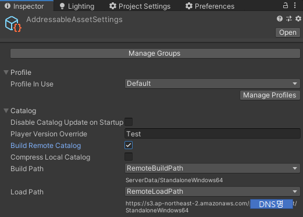Click the Compress Local Catalog label
The width and height of the screenshot is (303, 217).
[x=51, y=157]
